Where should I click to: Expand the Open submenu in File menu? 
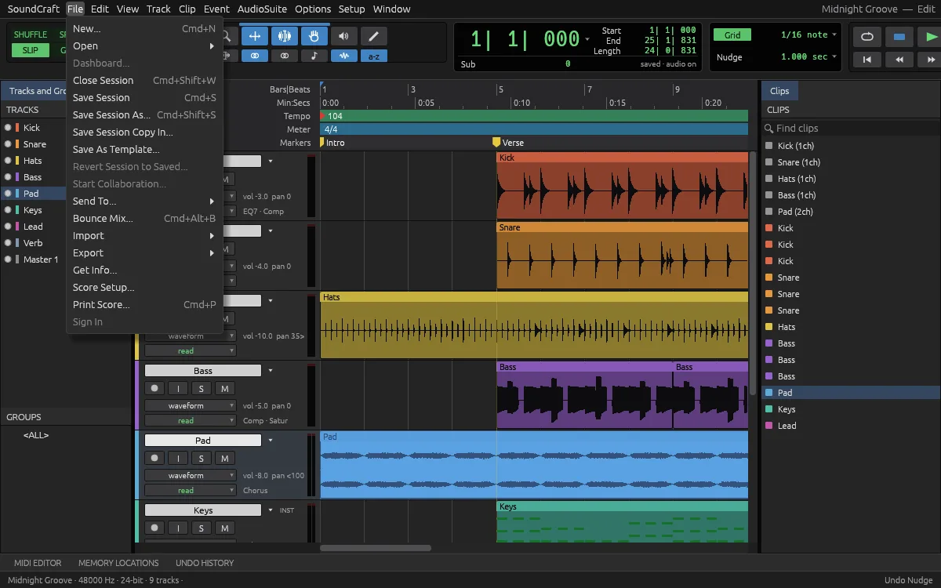(144, 46)
